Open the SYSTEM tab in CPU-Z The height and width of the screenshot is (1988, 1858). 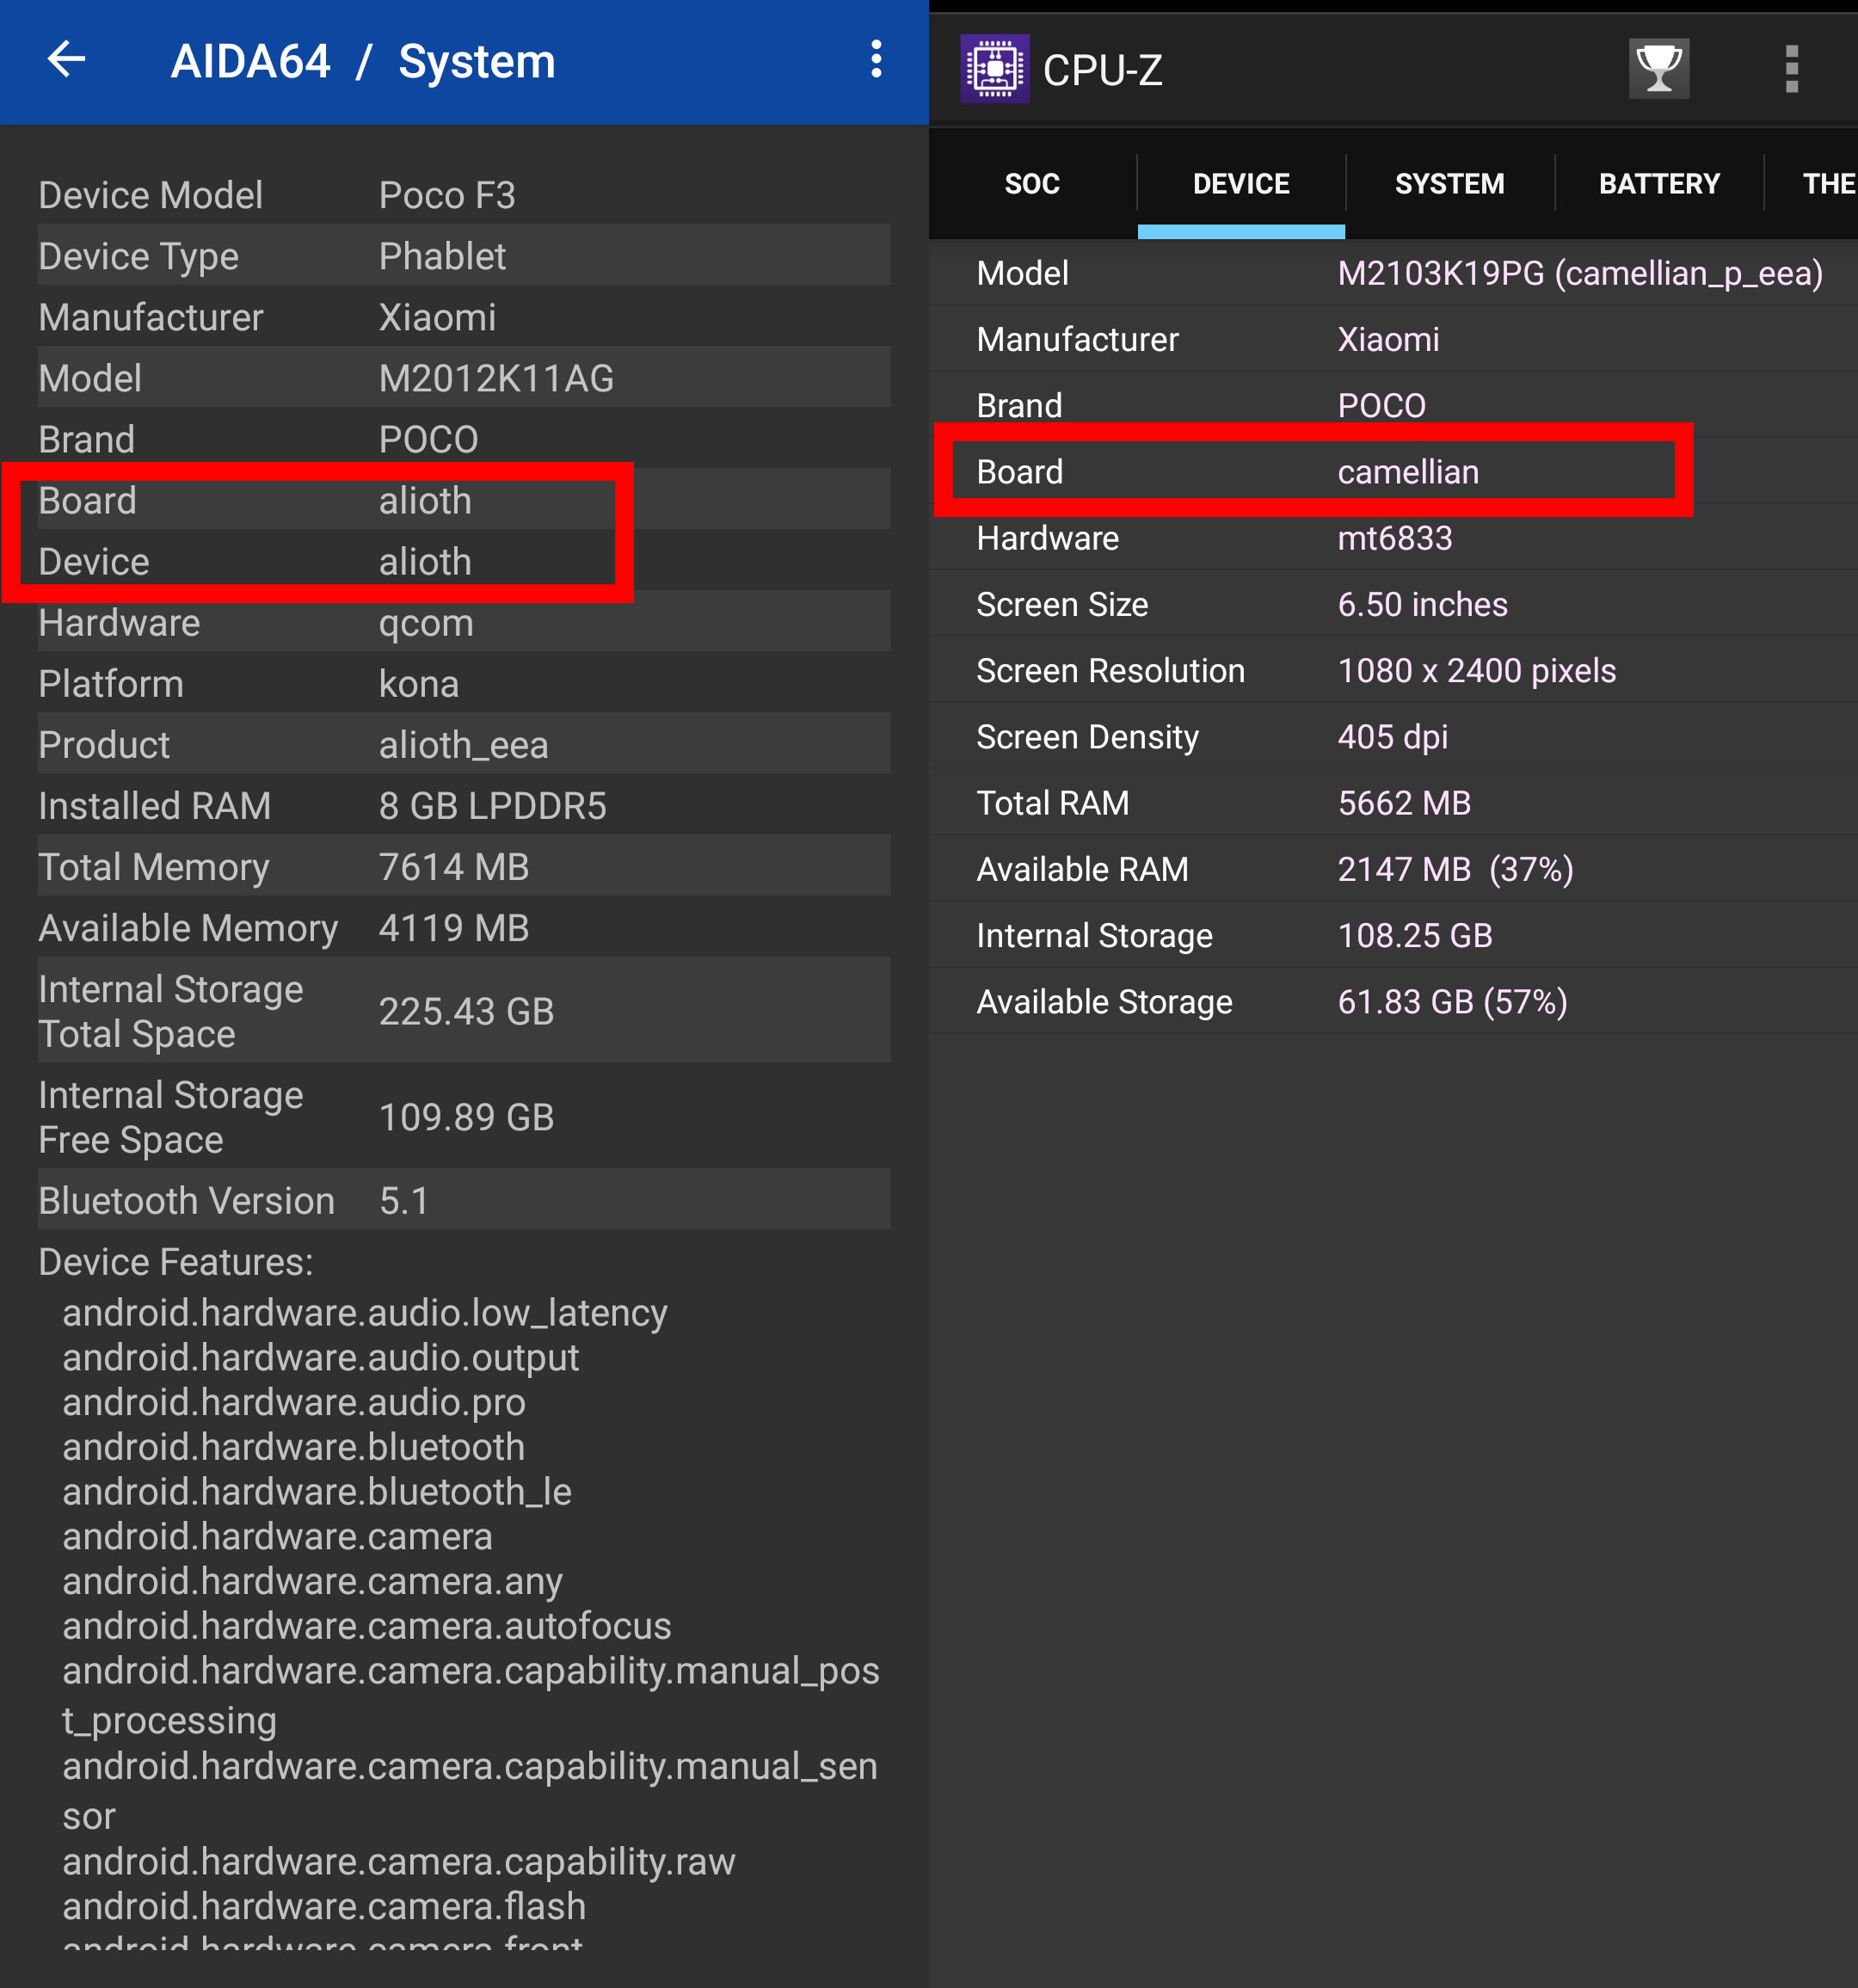click(x=1449, y=184)
